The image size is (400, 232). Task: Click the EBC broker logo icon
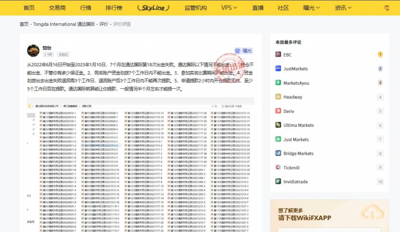[x=278, y=54]
